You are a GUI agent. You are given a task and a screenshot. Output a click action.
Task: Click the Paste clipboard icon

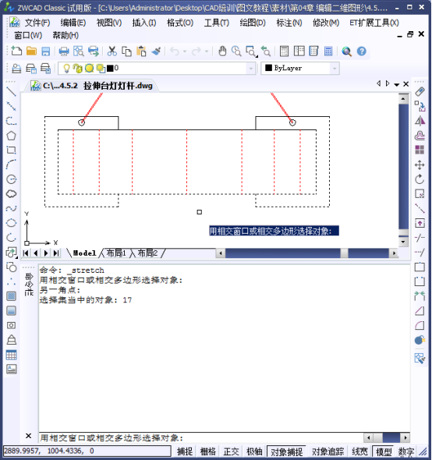[141, 51]
